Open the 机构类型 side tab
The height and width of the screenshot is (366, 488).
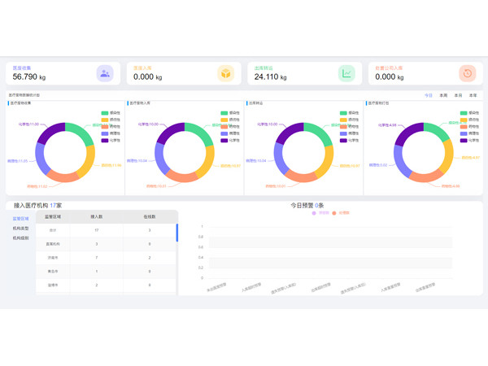point(20,229)
